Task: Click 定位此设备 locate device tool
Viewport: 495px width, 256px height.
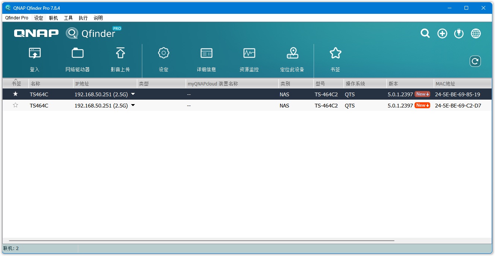Action: click(x=292, y=60)
